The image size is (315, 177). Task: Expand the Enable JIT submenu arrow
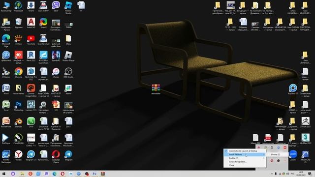pos(264,158)
